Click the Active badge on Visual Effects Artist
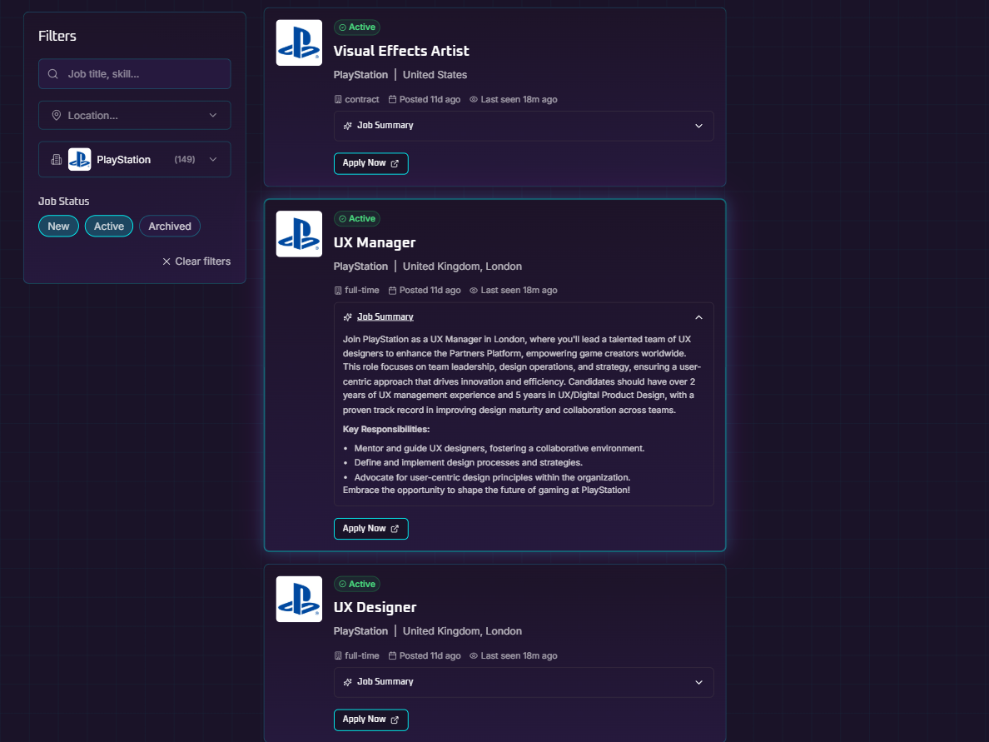989x742 pixels. [357, 27]
